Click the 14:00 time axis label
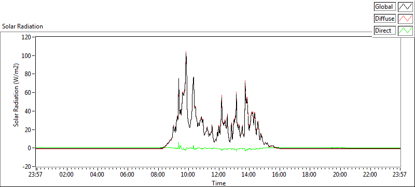This screenshot has height=187, width=415. [x=249, y=175]
